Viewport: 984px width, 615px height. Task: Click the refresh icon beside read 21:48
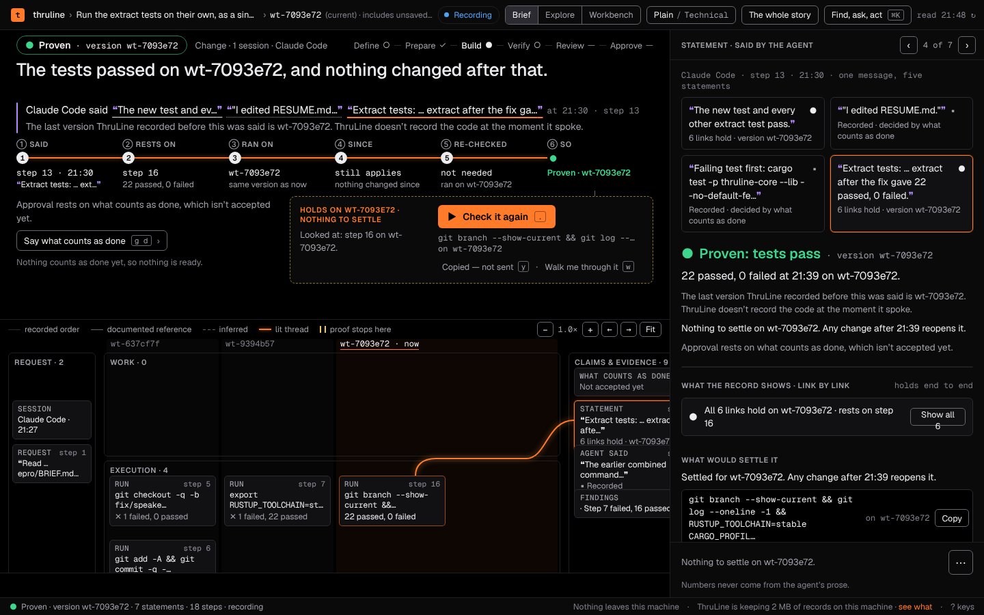click(973, 15)
